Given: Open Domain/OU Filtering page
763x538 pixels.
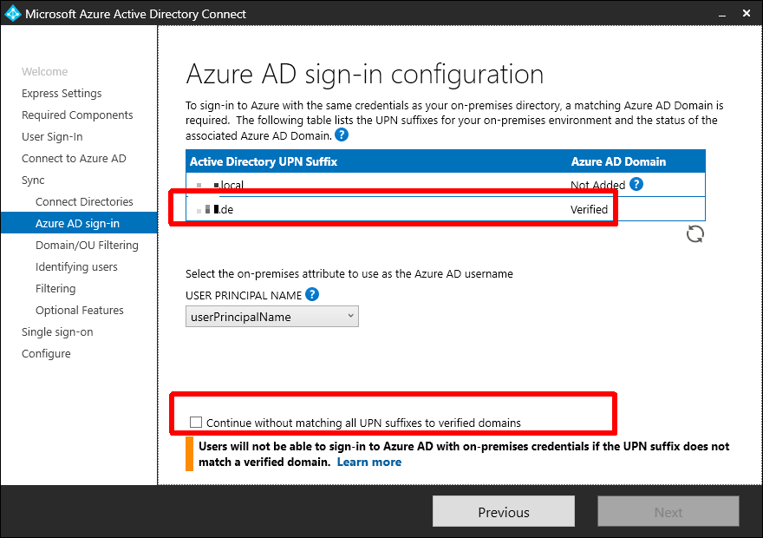Looking at the screenshot, I should [87, 246].
